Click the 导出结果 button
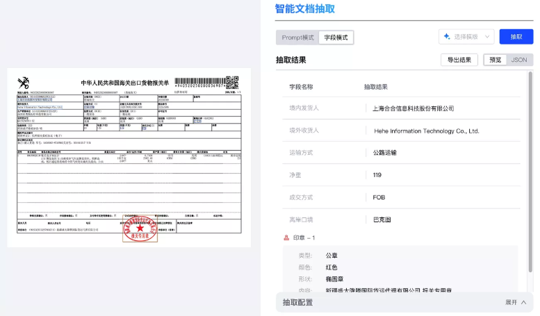This screenshot has width=540, height=316. [459, 60]
